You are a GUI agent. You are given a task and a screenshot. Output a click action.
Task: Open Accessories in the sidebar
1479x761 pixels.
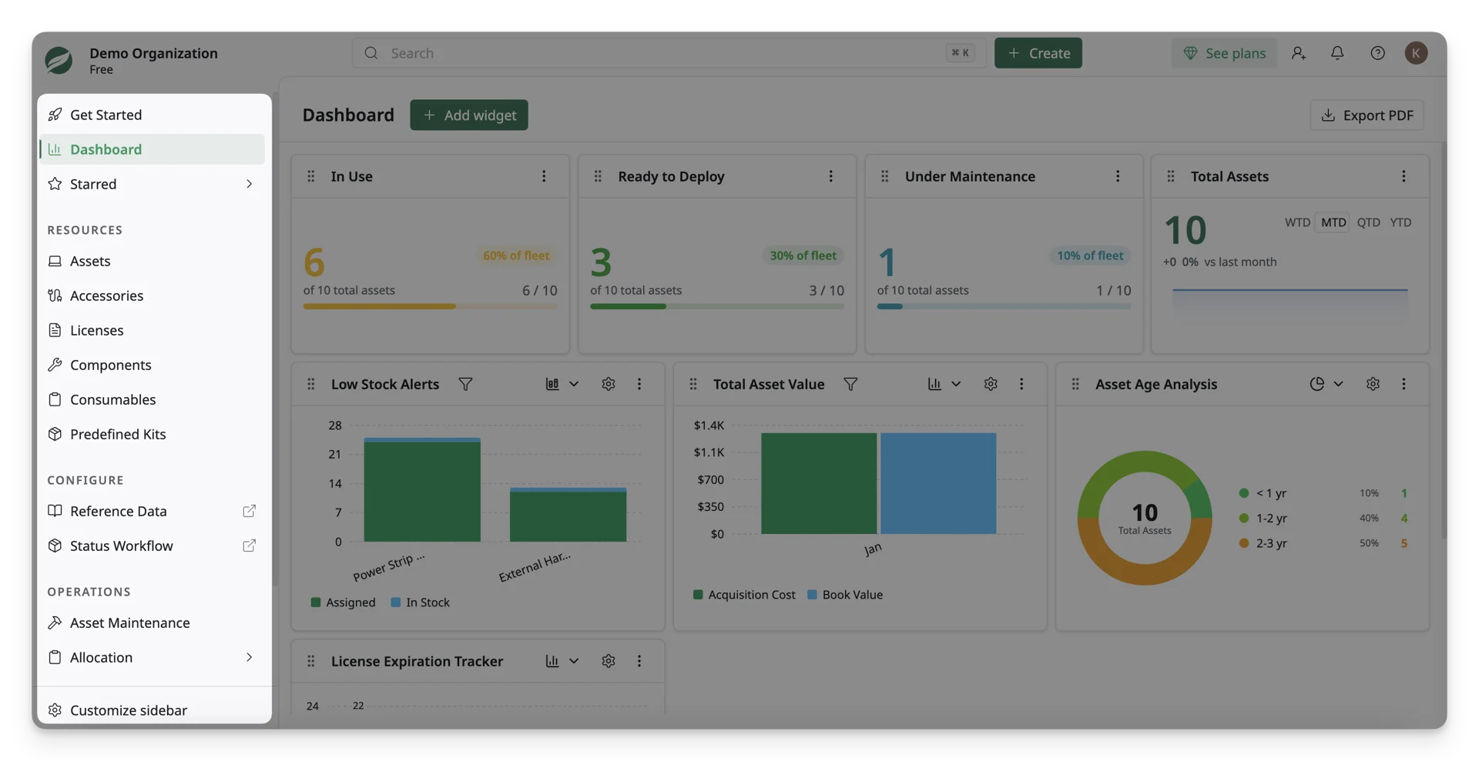pyautogui.click(x=152, y=295)
